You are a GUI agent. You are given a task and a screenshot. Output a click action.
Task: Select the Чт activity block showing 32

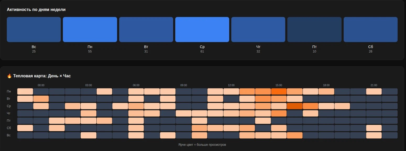[258, 30]
